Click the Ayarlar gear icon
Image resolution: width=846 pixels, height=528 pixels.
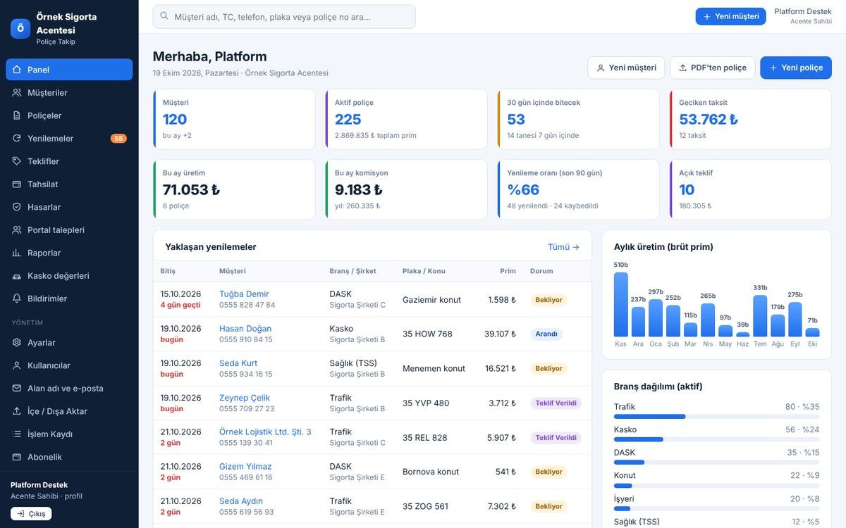pyautogui.click(x=17, y=343)
